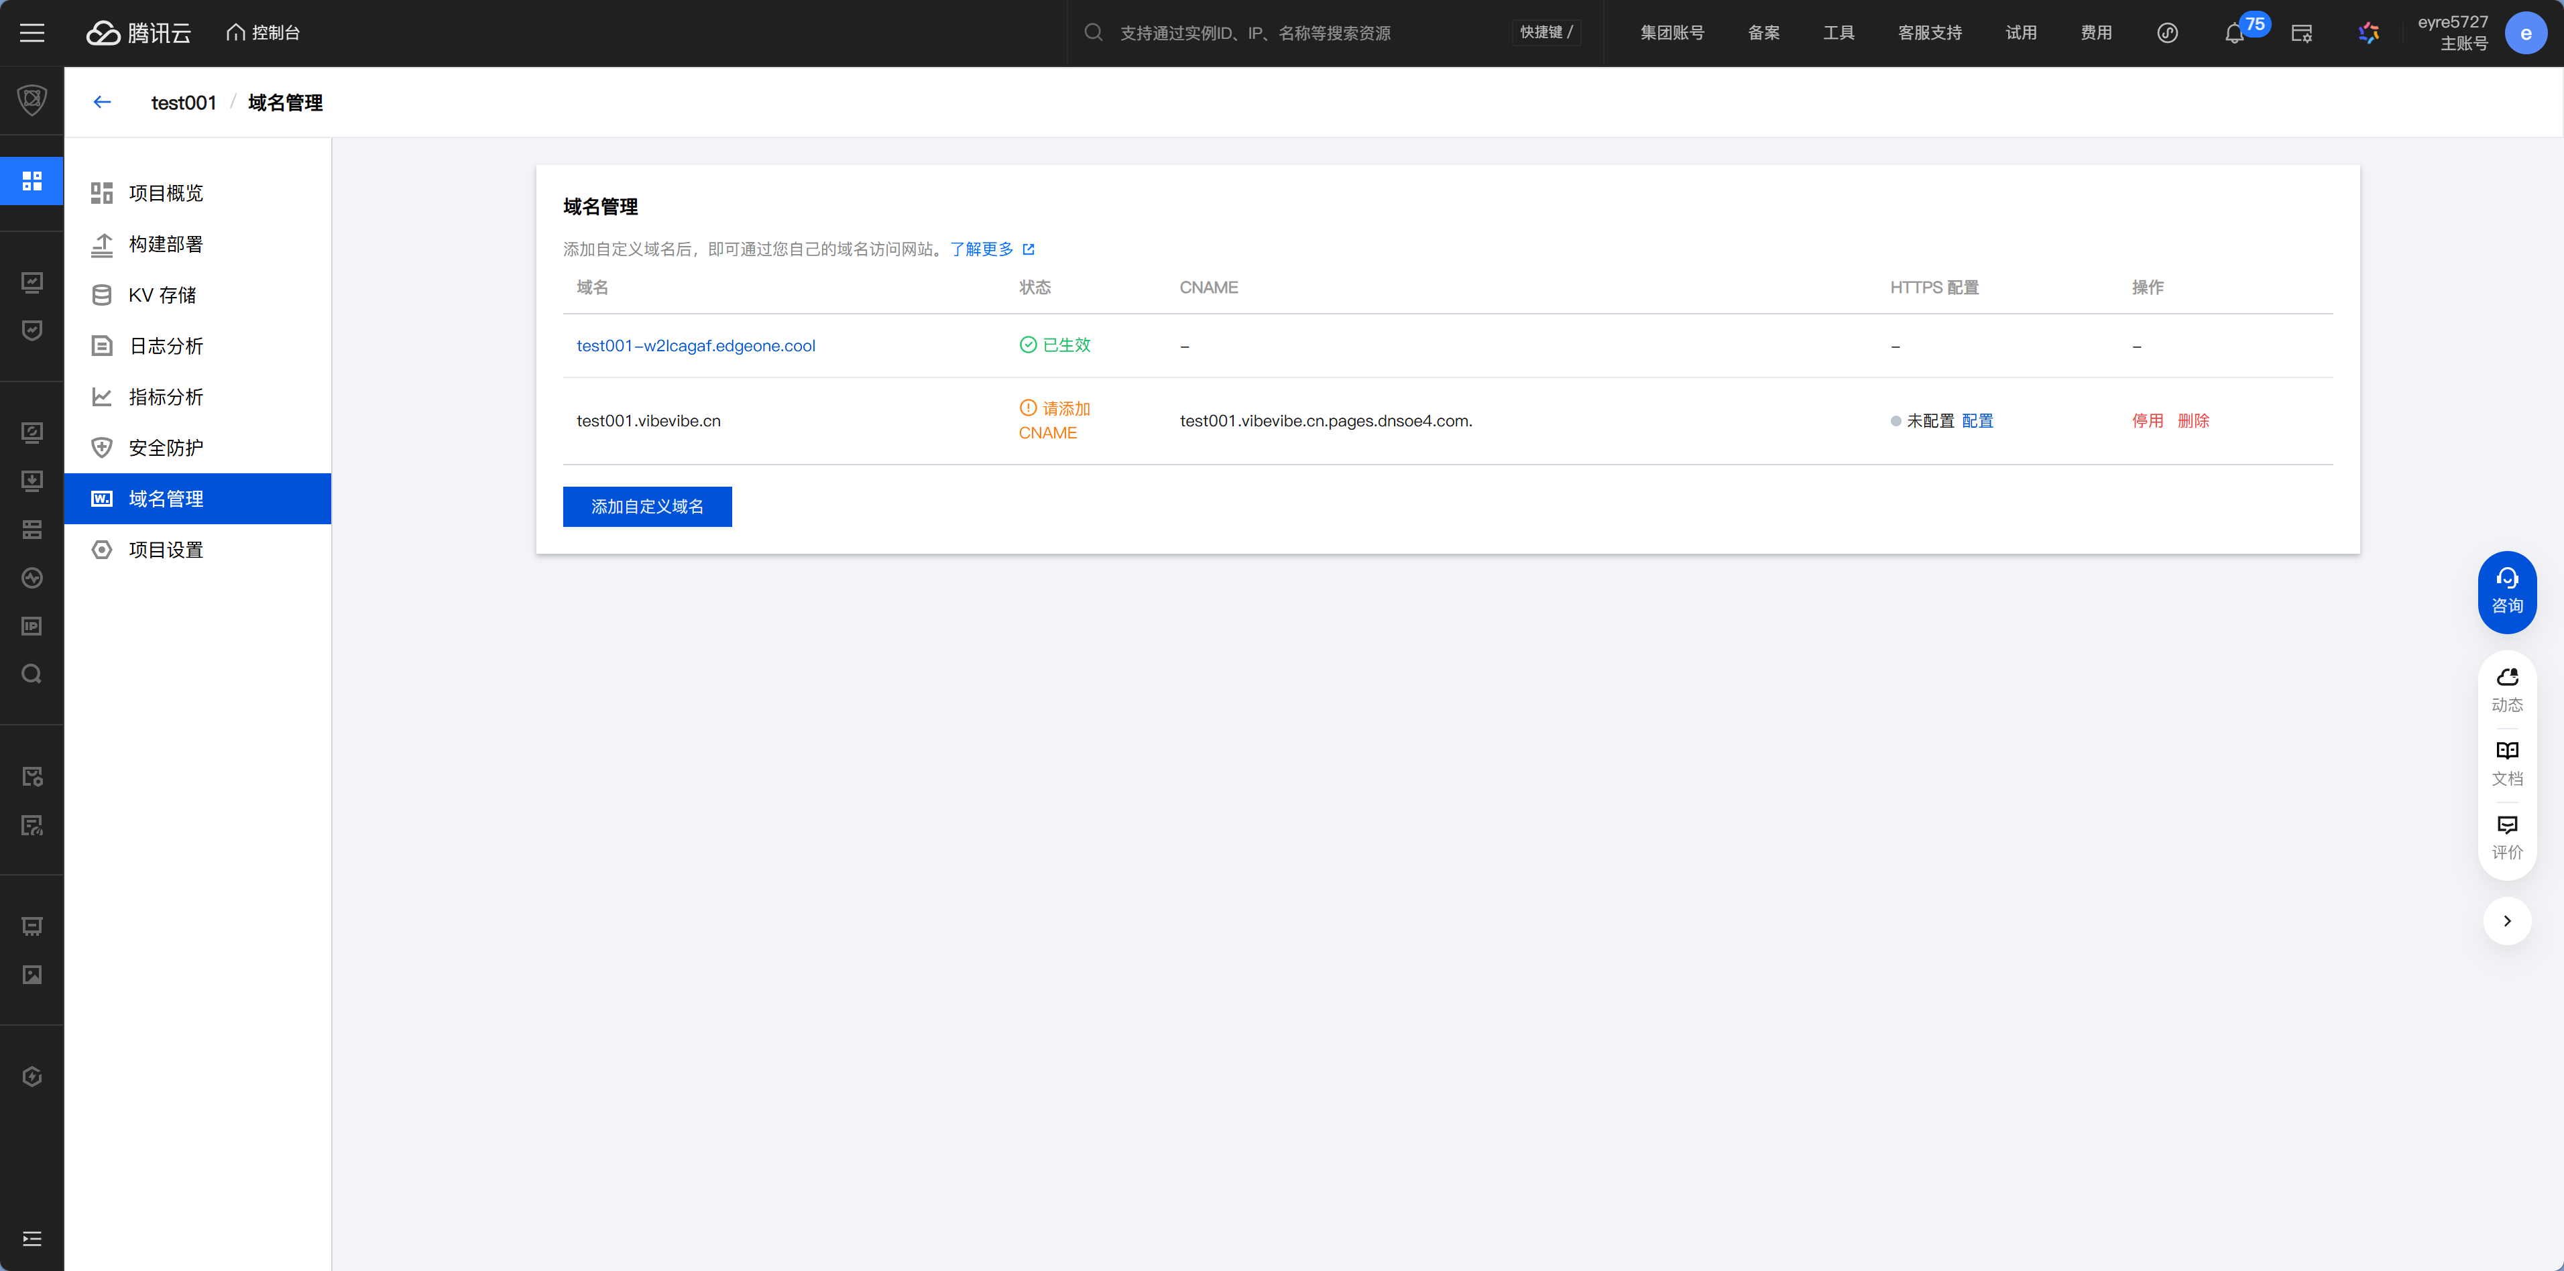Viewport: 2564px width, 1271px height.
Task: Go to 项目概览 in sidebar
Action: [165, 193]
